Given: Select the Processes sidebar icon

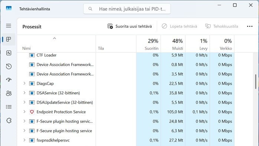Looking at the screenshot, I should click(x=9, y=39).
